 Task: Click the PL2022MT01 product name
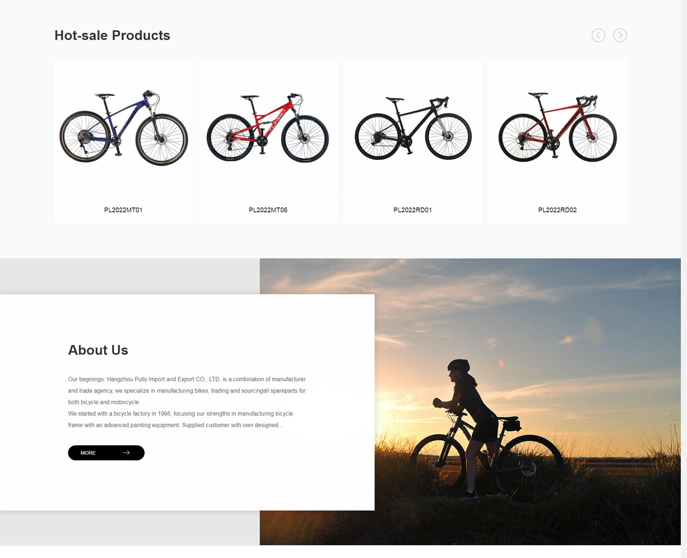click(x=123, y=210)
